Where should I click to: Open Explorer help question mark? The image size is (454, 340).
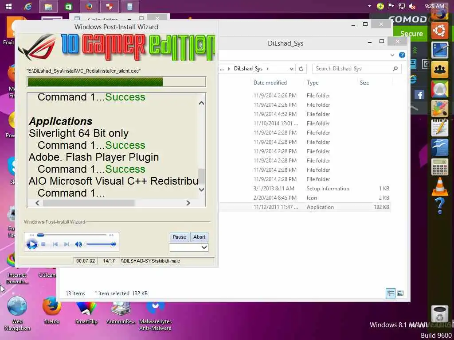(x=402, y=55)
